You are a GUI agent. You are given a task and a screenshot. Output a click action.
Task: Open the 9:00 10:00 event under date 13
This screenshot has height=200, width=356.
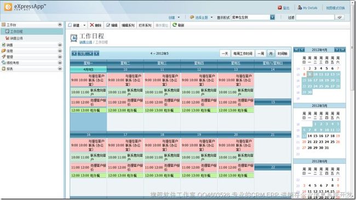click(236, 80)
